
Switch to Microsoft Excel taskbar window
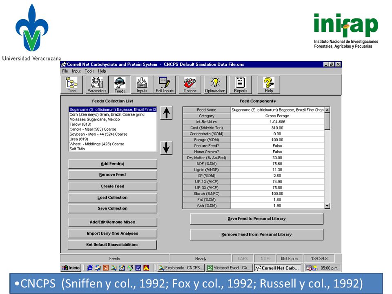tap(229, 268)
